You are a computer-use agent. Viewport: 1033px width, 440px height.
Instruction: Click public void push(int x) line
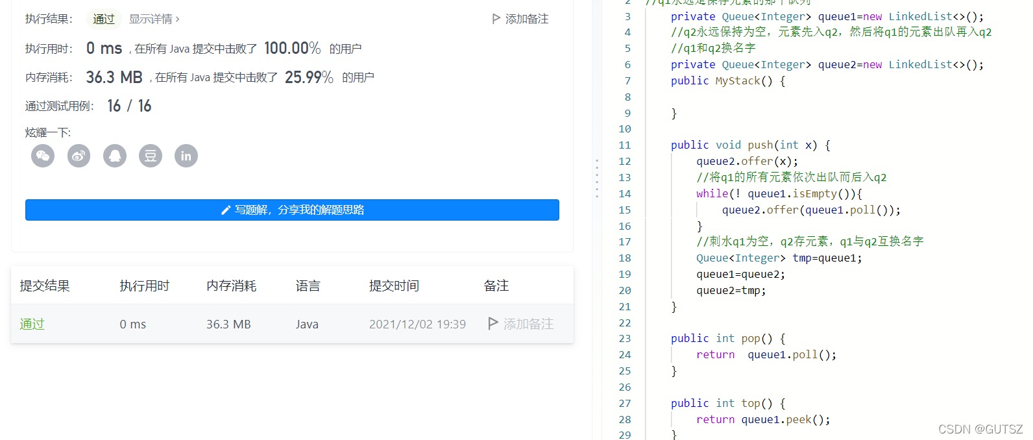[751, 145]
